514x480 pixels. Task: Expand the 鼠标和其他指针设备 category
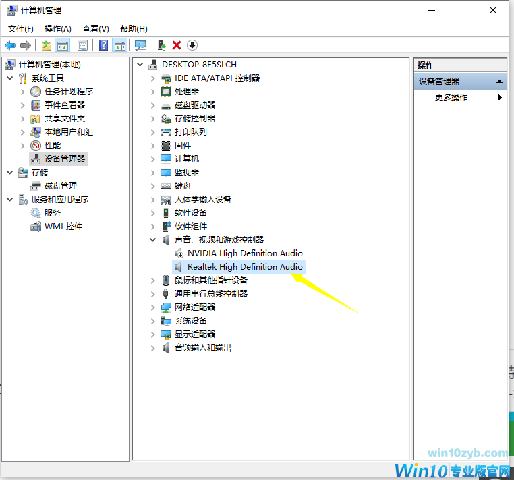click(x=152, y=280)
